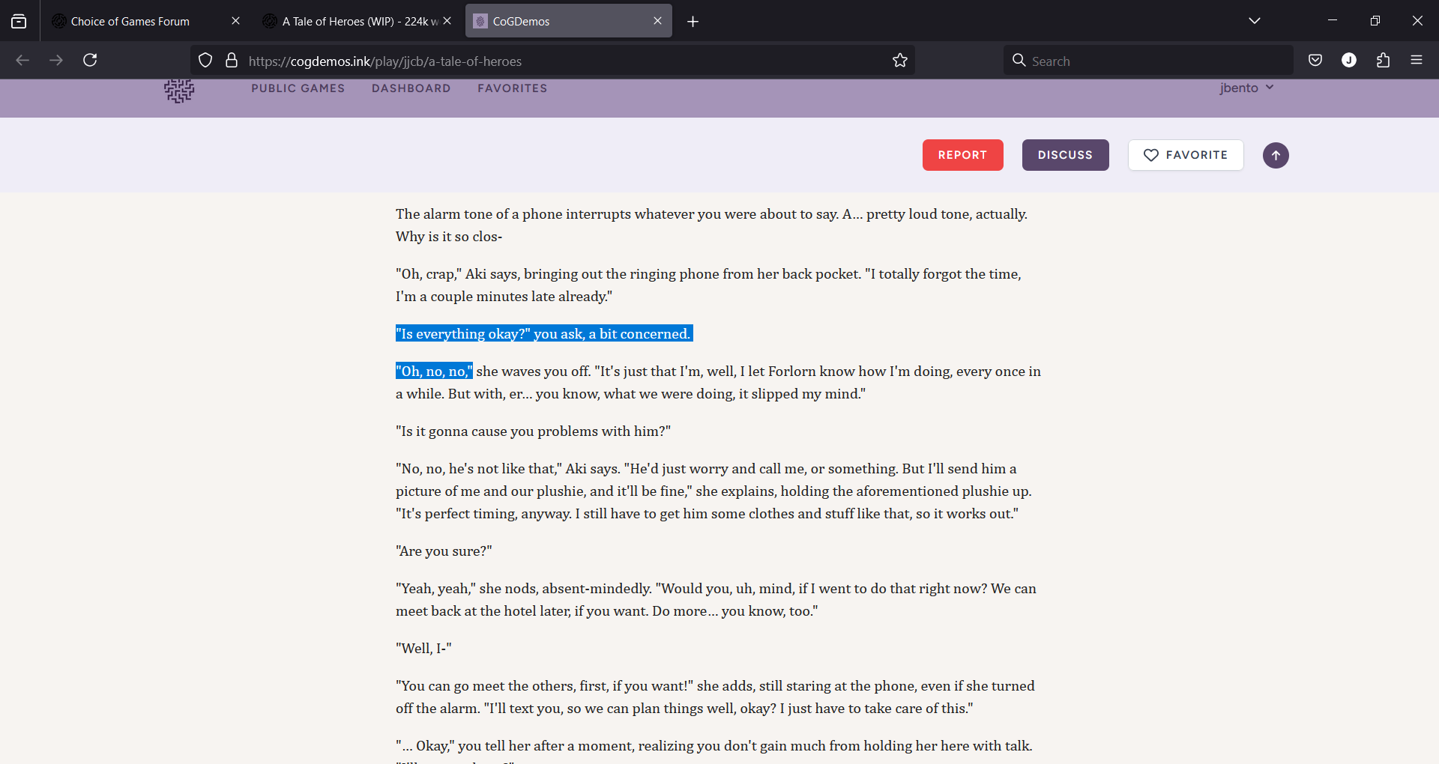Select the CoGDemos tab
Image resolution: width=1439 pixels, height=764 pixels.
click(x=568, y=21)
